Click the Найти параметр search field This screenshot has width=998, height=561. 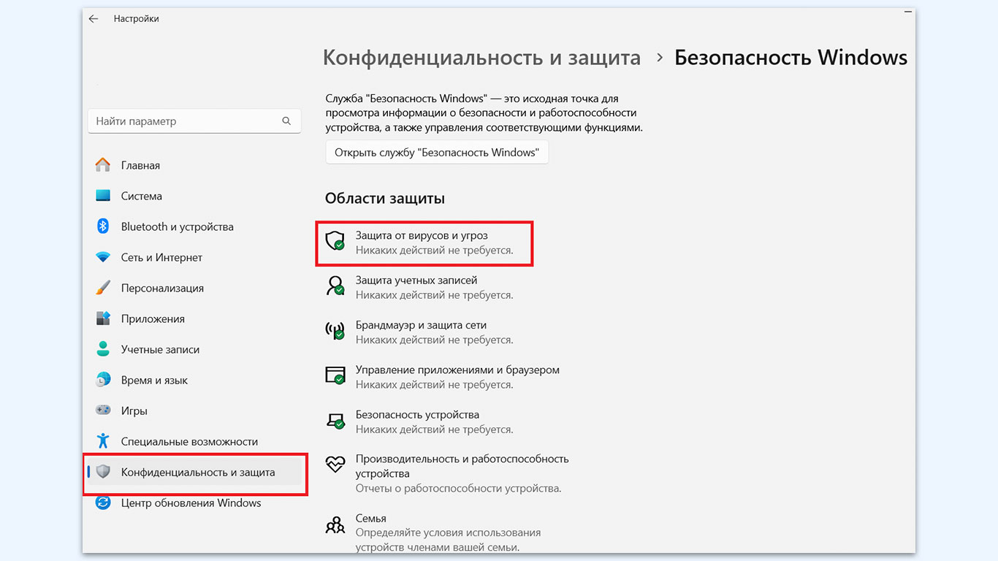pyautogui.click(x=194, y=121)
